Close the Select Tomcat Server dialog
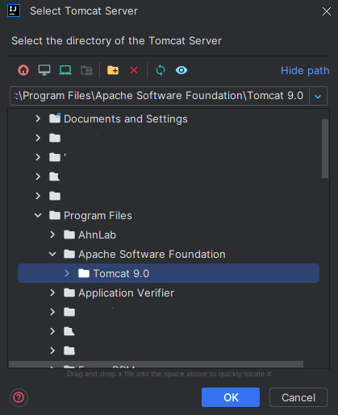Viewport: 338px width, 415px height. [x=327, y=11]
